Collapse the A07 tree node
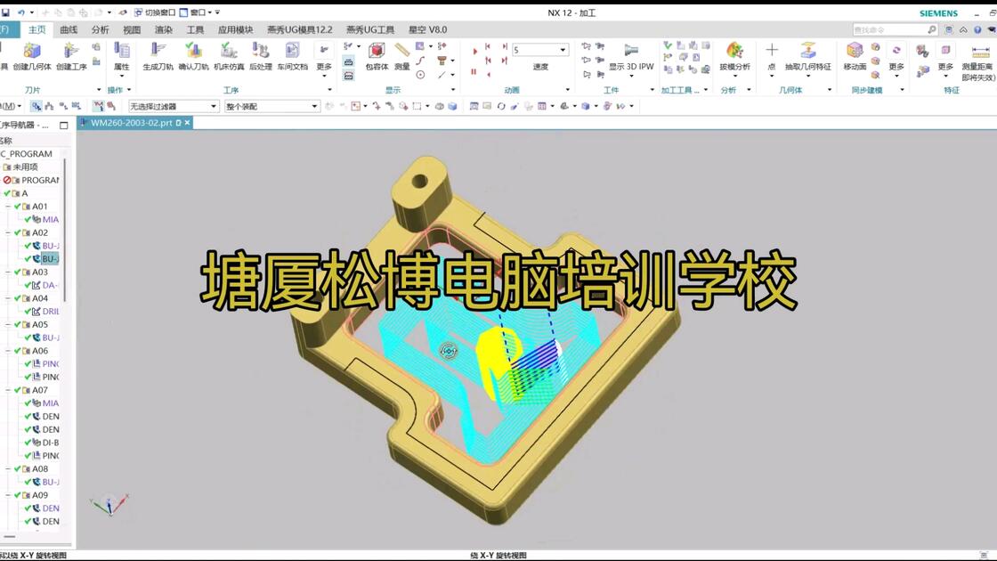The width and height of the screenshot is (997, 561). point(8,390)
